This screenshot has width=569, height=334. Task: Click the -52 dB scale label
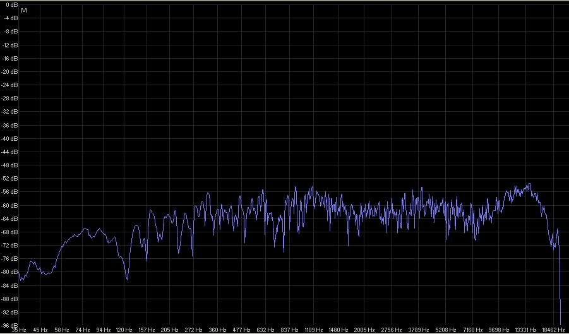click(x=10, y=179)
